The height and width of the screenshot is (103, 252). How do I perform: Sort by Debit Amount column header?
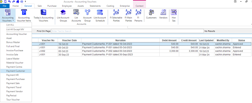point(169,40)
